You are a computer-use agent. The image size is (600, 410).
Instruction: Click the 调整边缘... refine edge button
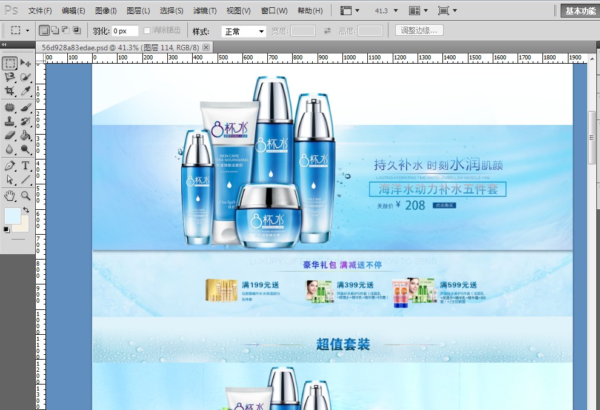coord(419,30)
